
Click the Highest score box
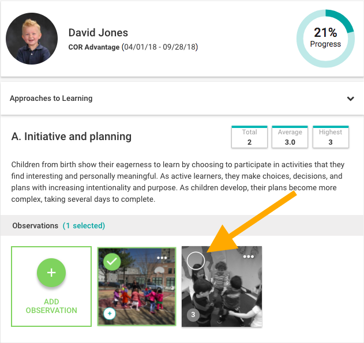[x=330, y=137]
